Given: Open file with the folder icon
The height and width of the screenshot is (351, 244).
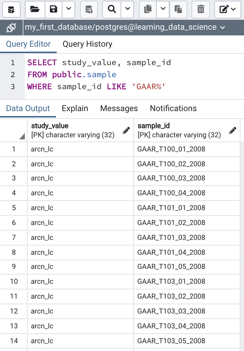Looking at the screenshot, I should 35,9.
